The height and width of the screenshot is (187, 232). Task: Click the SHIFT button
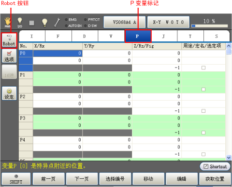16,179
